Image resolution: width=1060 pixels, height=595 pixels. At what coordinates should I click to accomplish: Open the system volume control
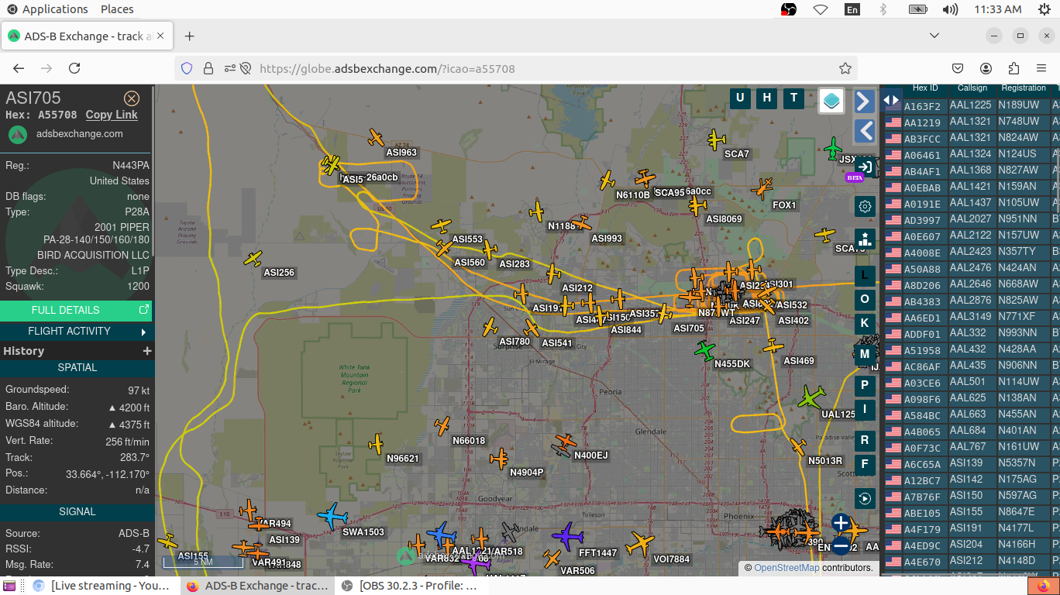pos(950,9)
